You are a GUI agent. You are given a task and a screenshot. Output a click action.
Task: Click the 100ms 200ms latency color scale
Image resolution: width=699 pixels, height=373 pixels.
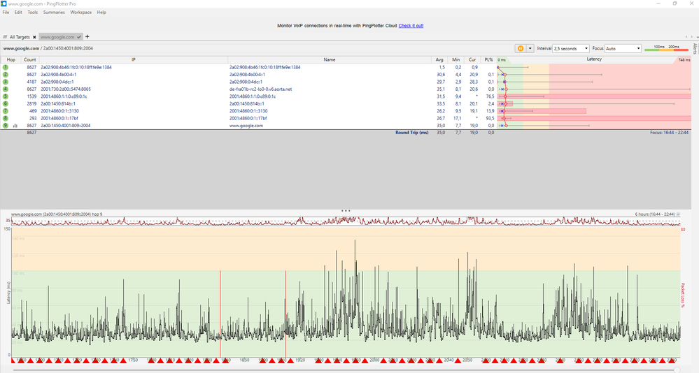[666, 48]
